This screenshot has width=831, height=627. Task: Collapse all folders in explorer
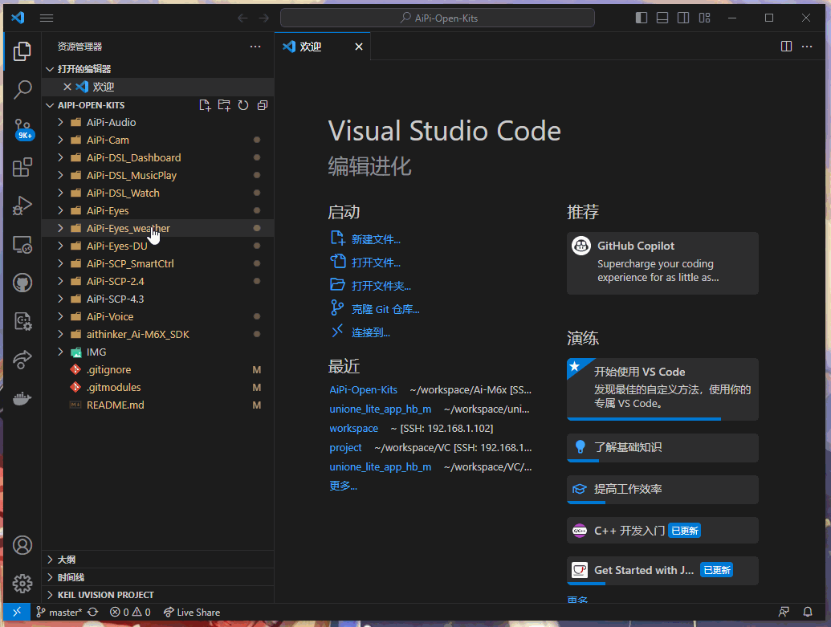tap(263, 105)
